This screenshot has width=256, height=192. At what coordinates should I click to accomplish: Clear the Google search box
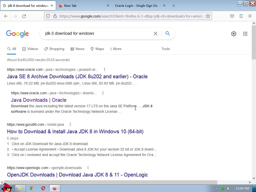pyautogui.click(x=155, y=33)
